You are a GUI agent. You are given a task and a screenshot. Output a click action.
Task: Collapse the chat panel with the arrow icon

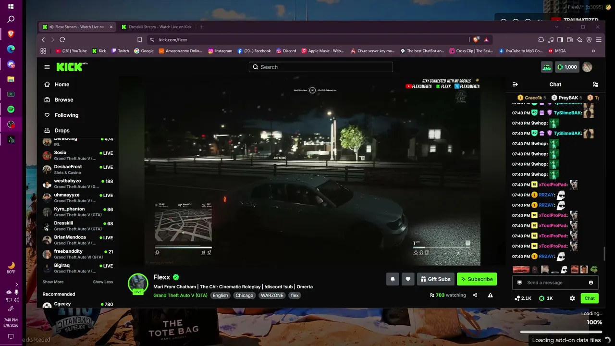pos(515,85)
